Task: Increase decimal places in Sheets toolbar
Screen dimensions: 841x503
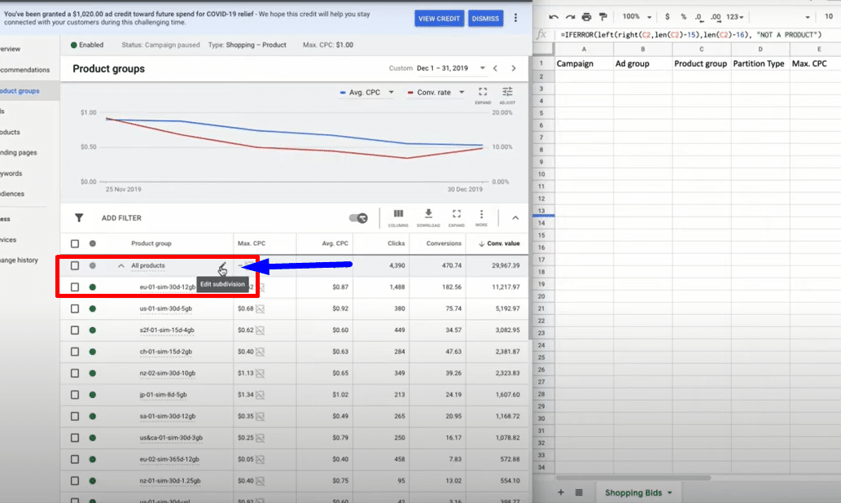Action: tap(716, 17)
